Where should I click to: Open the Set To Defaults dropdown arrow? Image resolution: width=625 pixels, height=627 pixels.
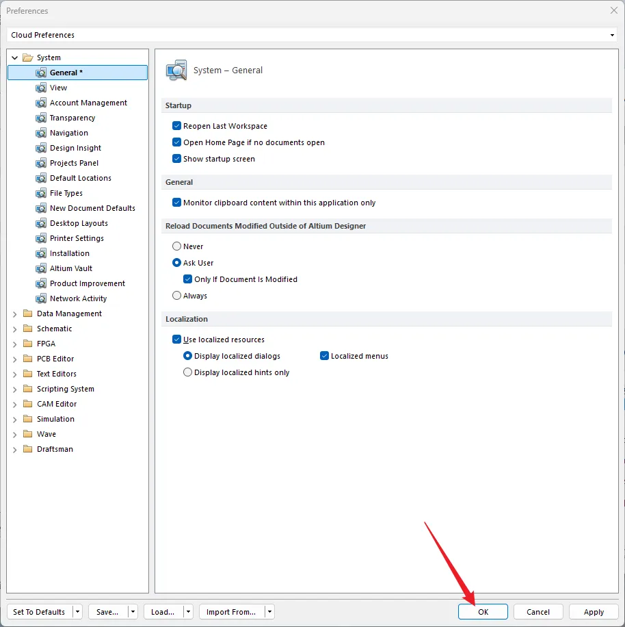point(77,612)
